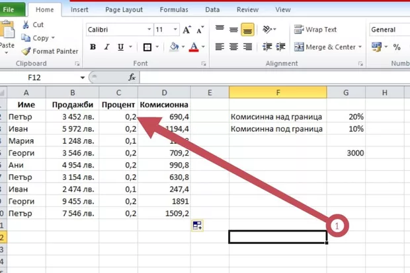The image size is (410, 273).
Task: Click the Wrap Text button
Action: pos(315,30)
